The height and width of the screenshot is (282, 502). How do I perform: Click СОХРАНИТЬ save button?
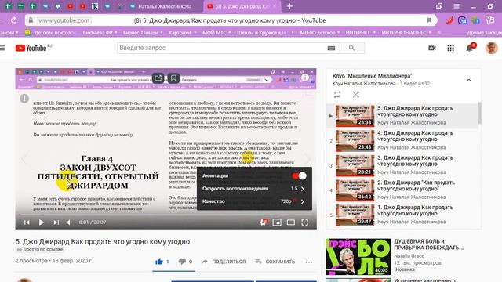[275, 262]
